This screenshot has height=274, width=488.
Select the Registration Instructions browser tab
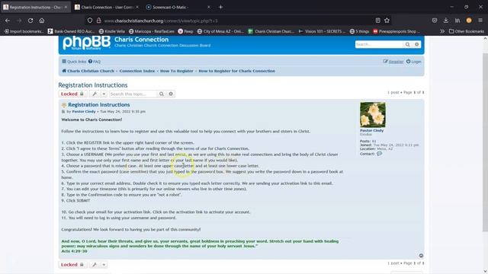(36, 7)
